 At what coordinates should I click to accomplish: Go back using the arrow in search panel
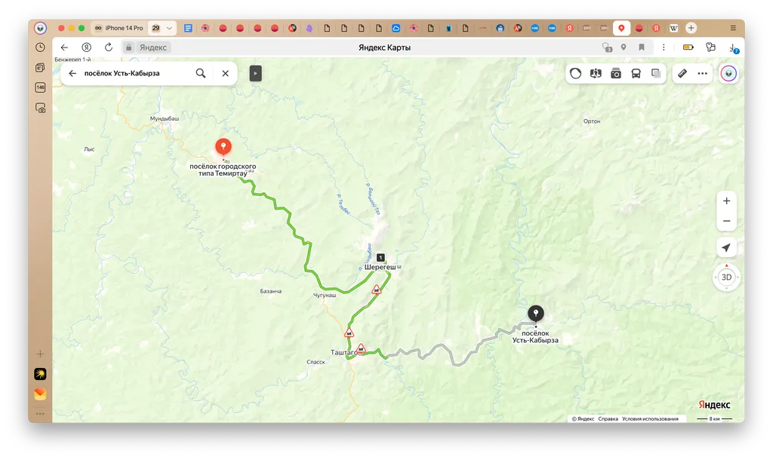[72, 73]
